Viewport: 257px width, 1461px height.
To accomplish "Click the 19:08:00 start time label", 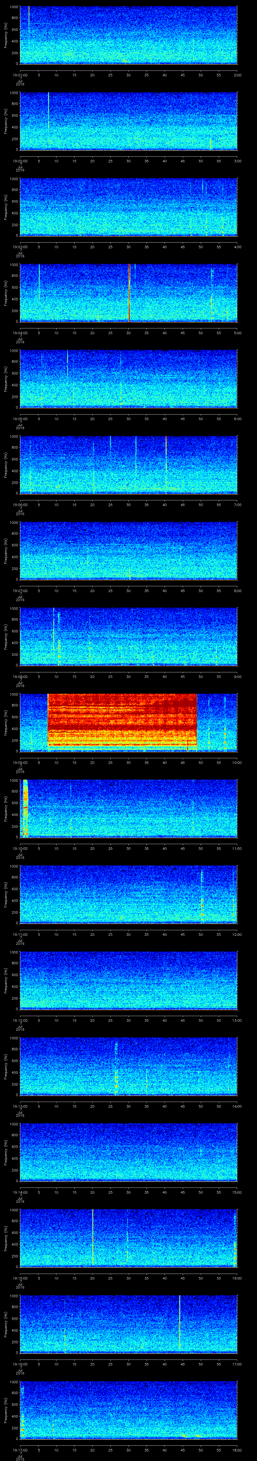I will click(x=20, y=677).
